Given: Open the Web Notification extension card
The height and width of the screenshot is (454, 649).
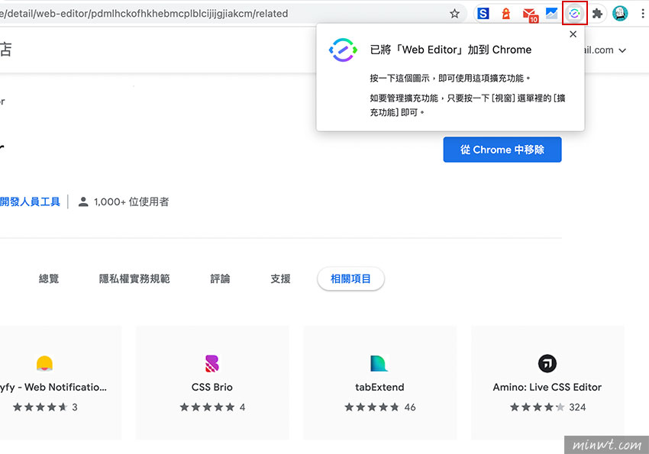Looking at the screenshot, I should click(x=61, y=382).
